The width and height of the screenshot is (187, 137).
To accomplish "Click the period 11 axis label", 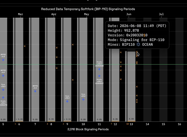I will pyautogui.click(x=99, y=124).
